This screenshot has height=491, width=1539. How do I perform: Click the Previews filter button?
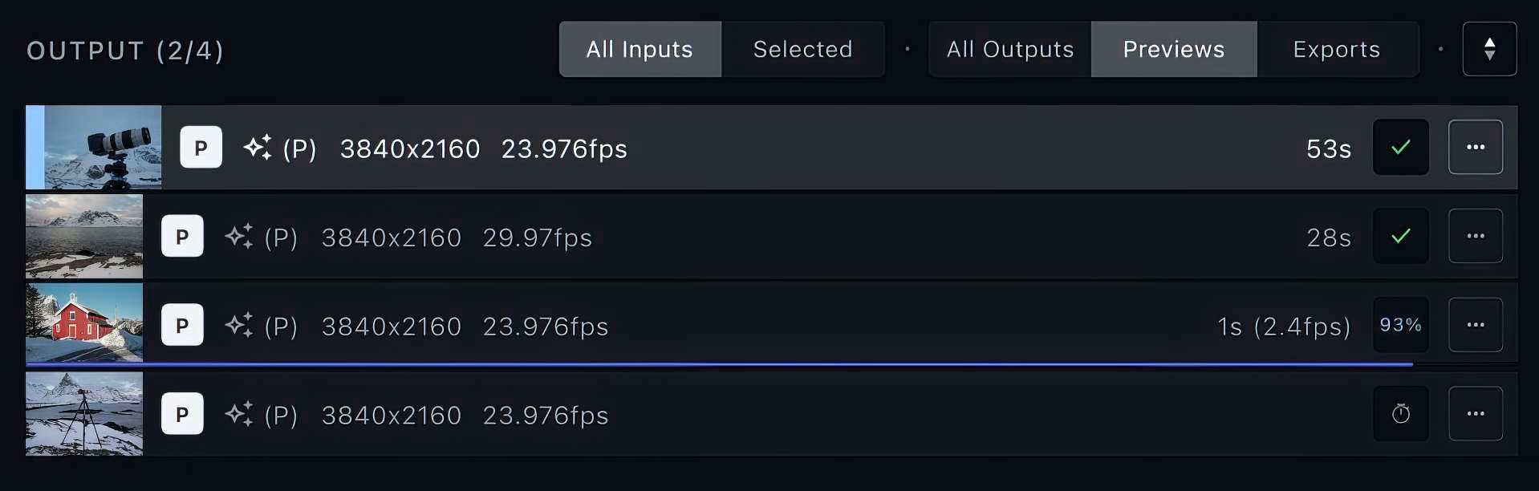[1174, 49]
